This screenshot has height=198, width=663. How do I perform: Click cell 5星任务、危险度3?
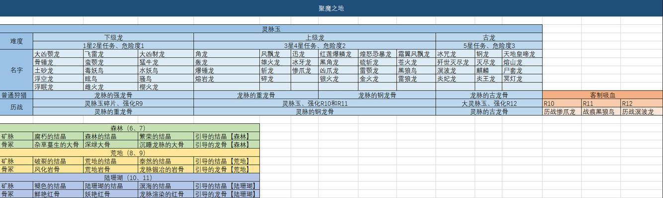click(x=489, y=45)
